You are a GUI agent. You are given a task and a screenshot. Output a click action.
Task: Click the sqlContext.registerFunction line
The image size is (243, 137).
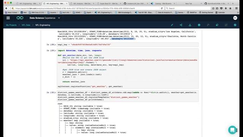click(x=90, y=86)
